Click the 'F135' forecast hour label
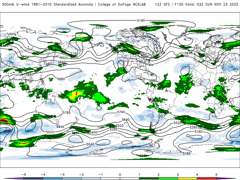 coord(179,4)
